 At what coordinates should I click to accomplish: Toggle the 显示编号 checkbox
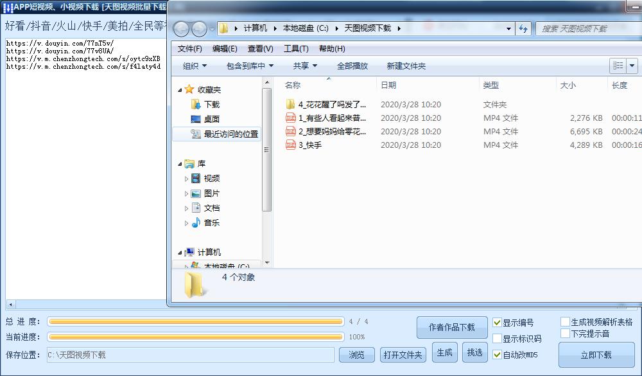pos(497,323)
